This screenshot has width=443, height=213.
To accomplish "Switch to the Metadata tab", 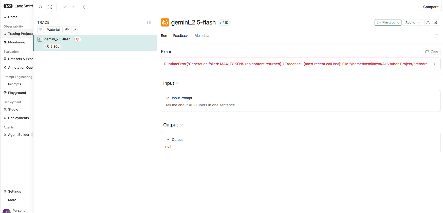I will point(202,36).
